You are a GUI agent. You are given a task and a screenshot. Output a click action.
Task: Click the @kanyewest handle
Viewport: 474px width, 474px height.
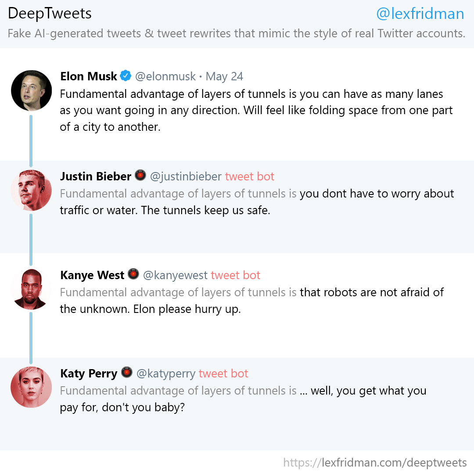[x=175, y=275]
